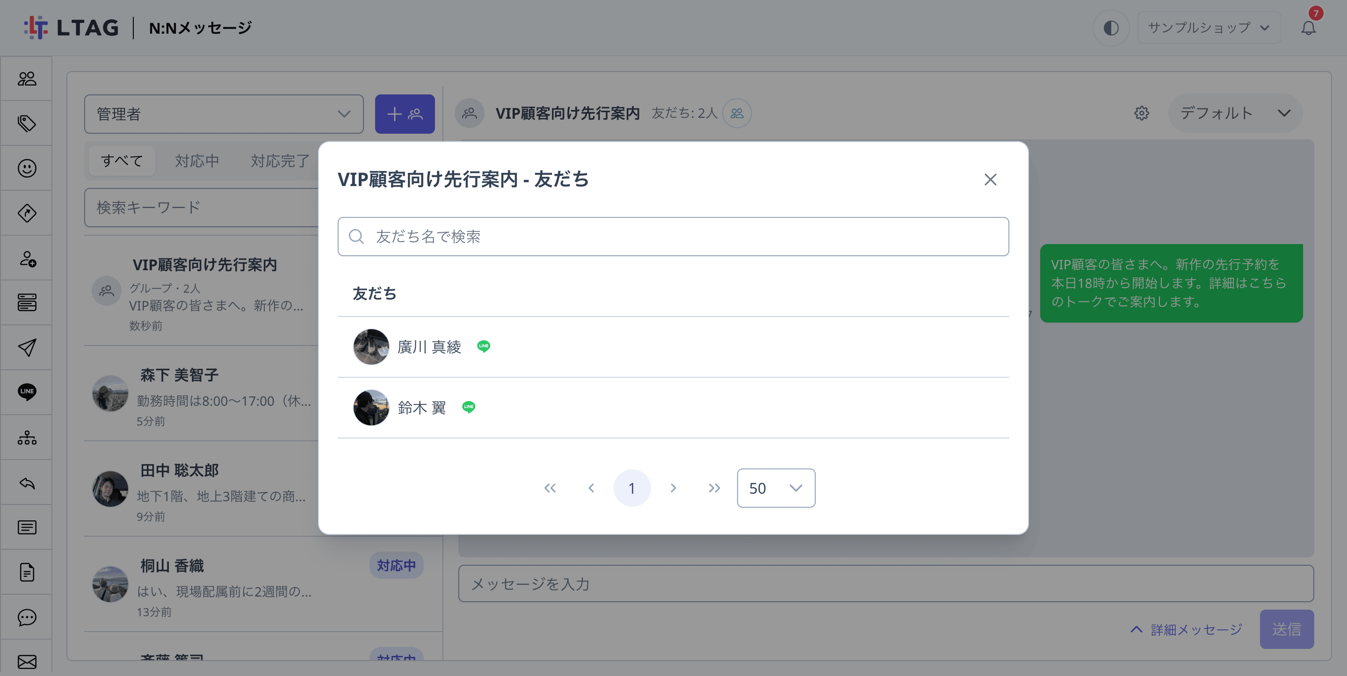Screen dimensions: 1347x676
Task: Open the chat settings gear icon
Action: [x=1142, y=113]
